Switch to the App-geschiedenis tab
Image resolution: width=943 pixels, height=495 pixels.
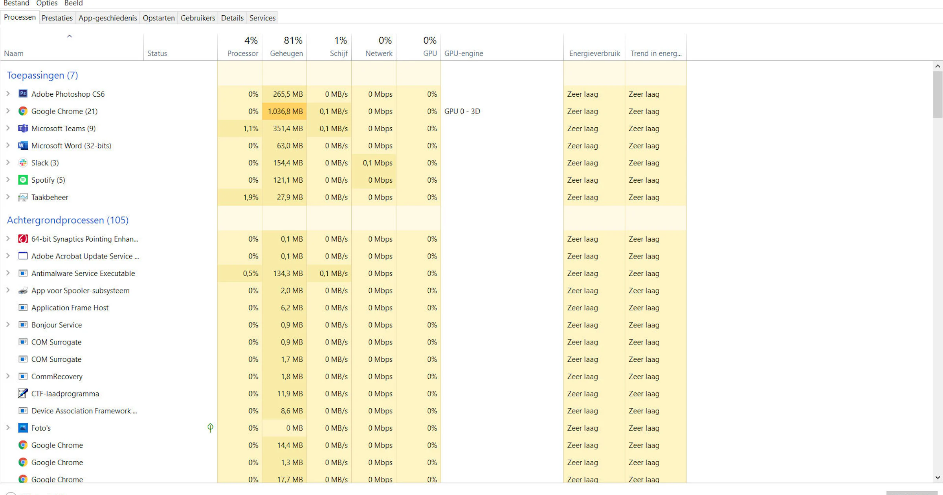click(108, 18)
